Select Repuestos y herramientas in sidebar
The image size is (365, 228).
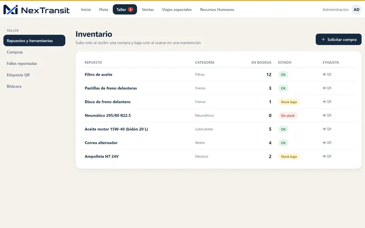(34, 41)
